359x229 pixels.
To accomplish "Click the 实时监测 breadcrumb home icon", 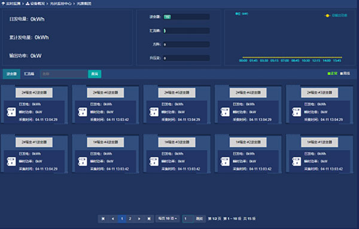I will tap(3, 4).
